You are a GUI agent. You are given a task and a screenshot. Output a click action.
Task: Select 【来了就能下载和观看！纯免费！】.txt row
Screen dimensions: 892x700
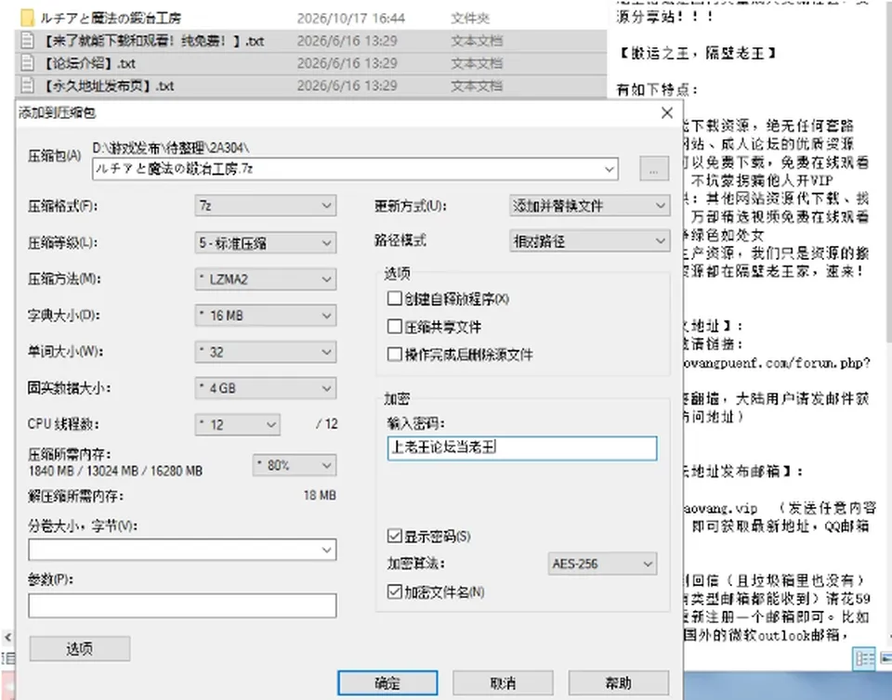tap(311, 41)
